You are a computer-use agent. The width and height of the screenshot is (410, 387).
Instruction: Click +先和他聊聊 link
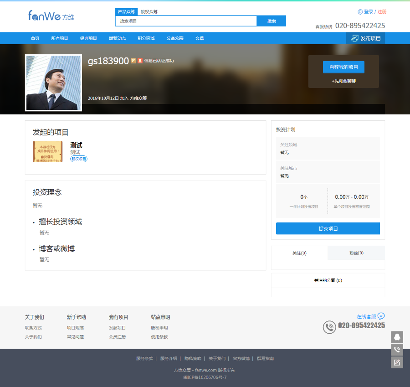tap(343, 81)
